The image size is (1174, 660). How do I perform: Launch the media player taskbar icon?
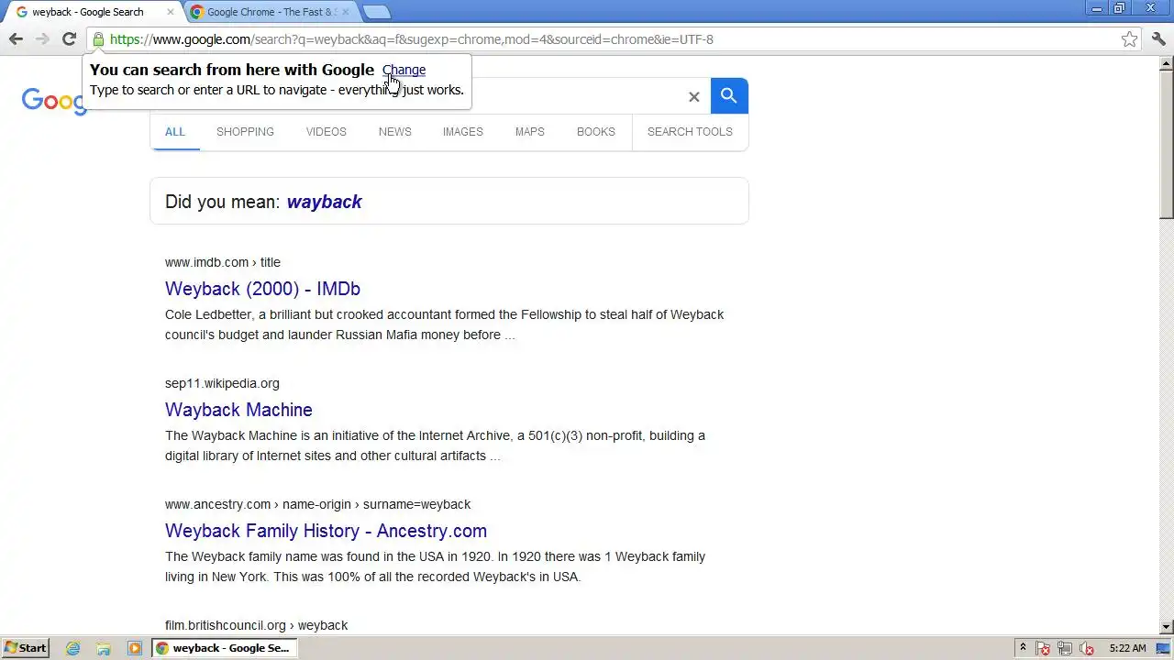[x=135, y=648]
